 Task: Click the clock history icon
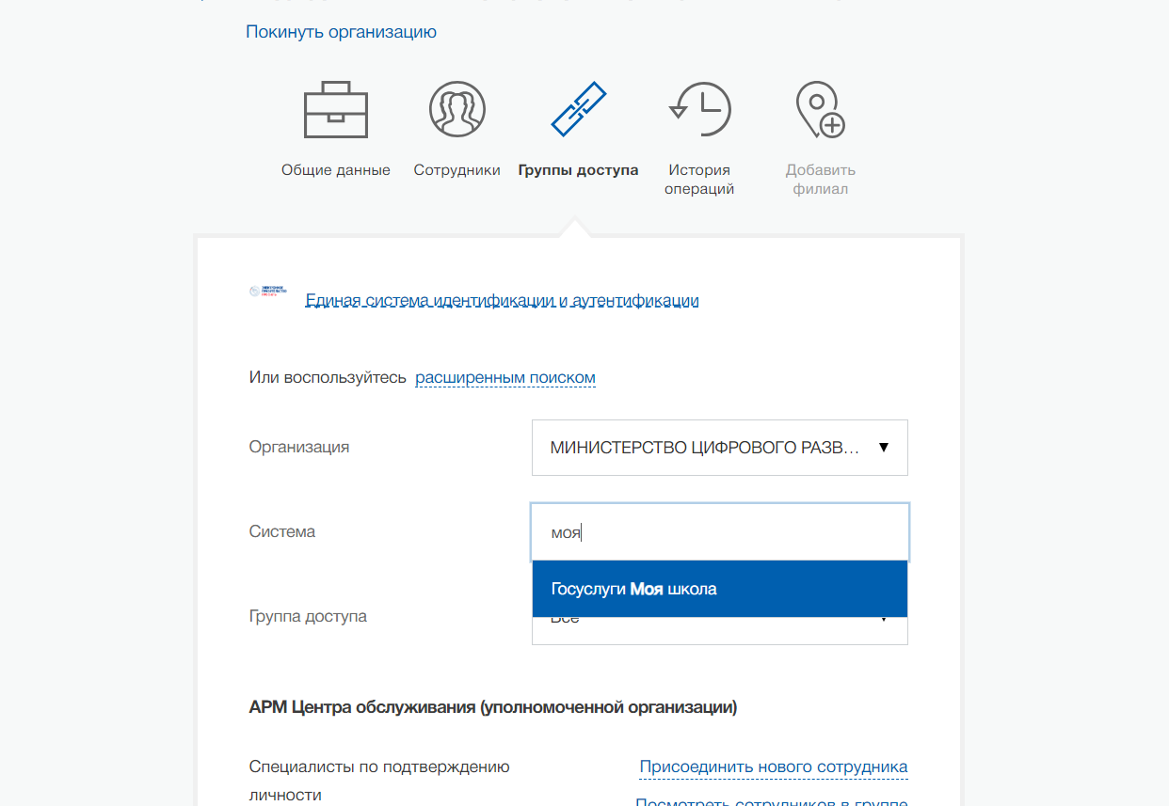tap(699, 110)
